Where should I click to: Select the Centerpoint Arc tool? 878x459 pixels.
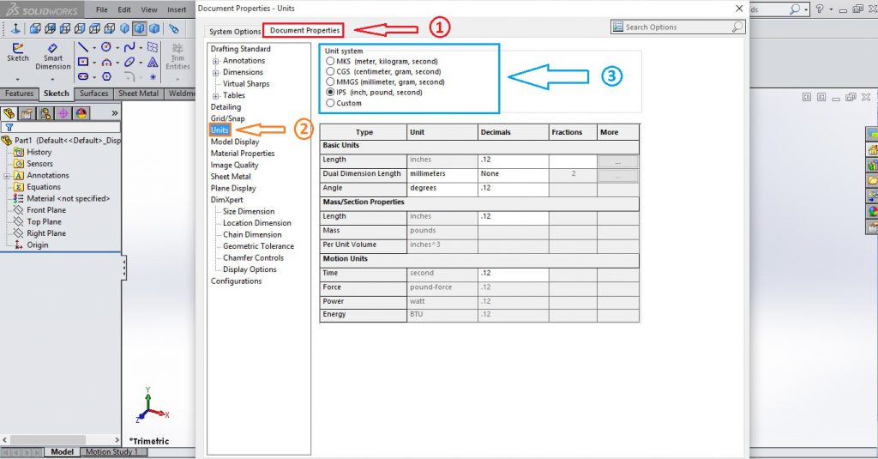point(105,63)
